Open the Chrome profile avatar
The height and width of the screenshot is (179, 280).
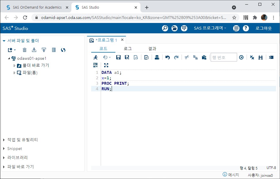tap(264, 18)
